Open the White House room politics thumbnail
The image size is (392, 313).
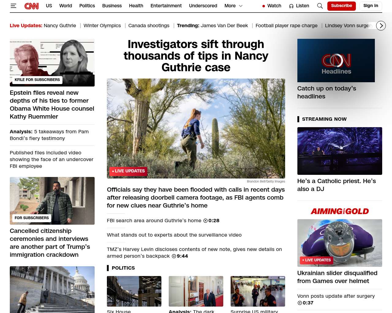[x=196, y=291]
